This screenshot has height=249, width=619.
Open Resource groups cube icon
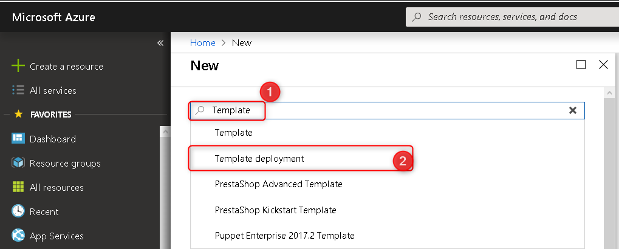[x=18, y=163]
